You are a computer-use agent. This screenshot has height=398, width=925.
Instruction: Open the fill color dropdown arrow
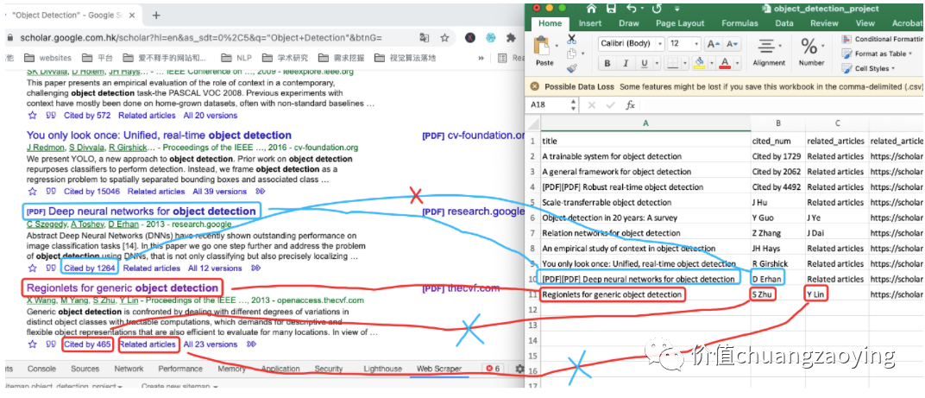pos(710,63)
